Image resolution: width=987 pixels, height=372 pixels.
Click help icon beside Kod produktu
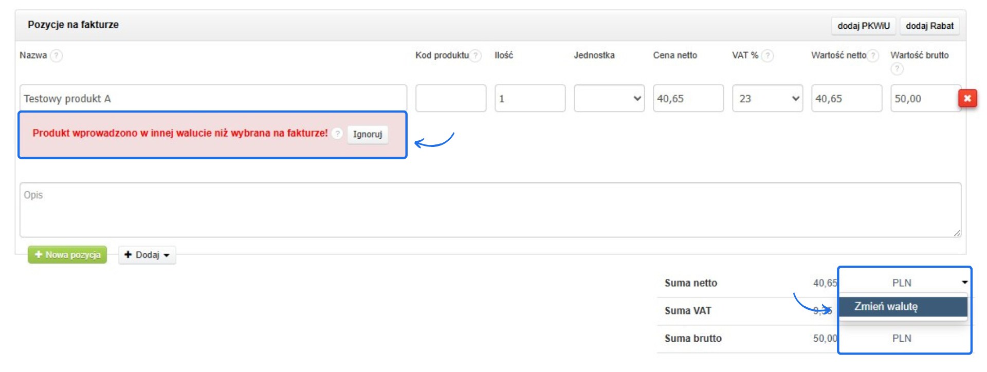click(476, 55)
